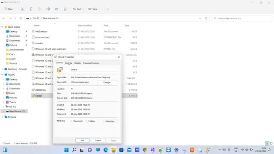Switch to large thumbnails view icon

[271, 143]
